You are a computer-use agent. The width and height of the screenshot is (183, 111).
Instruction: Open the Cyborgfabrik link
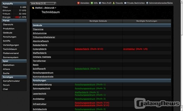pyautogui.click(x=40, y=49)
